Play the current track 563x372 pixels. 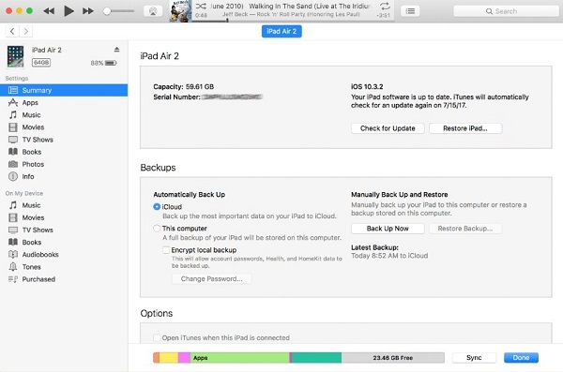pyautogui.click(x=68, y=11)
